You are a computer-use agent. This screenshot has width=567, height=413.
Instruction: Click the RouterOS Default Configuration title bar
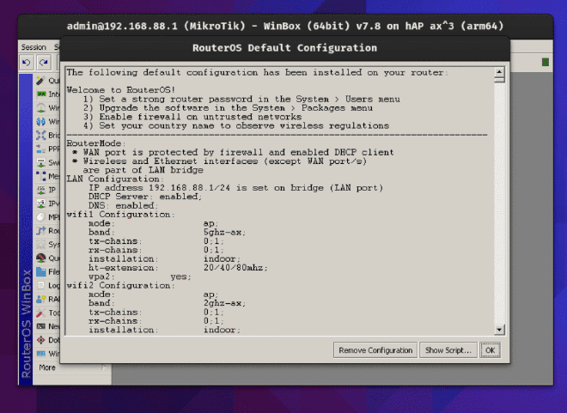click(285, 48)
